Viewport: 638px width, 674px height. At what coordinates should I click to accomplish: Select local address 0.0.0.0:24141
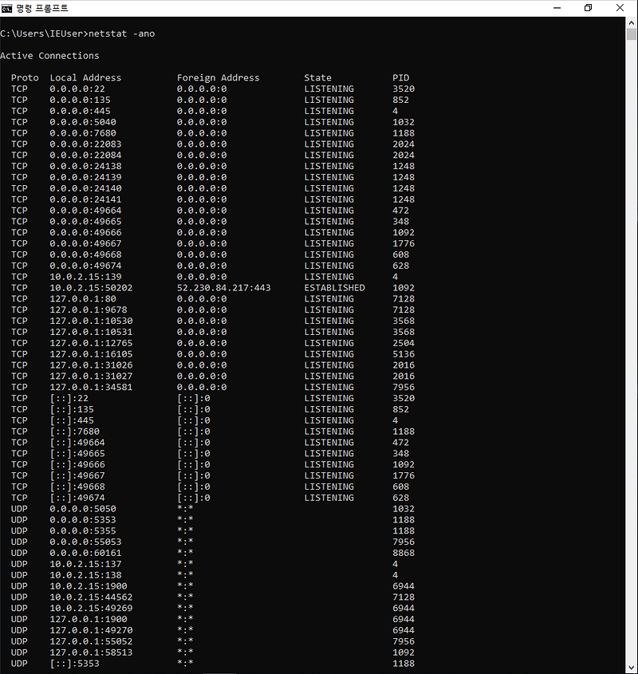coord(85,199)
